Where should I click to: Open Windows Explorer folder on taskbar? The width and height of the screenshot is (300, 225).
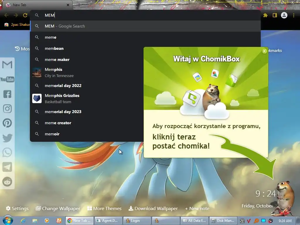tap(35, 221)
